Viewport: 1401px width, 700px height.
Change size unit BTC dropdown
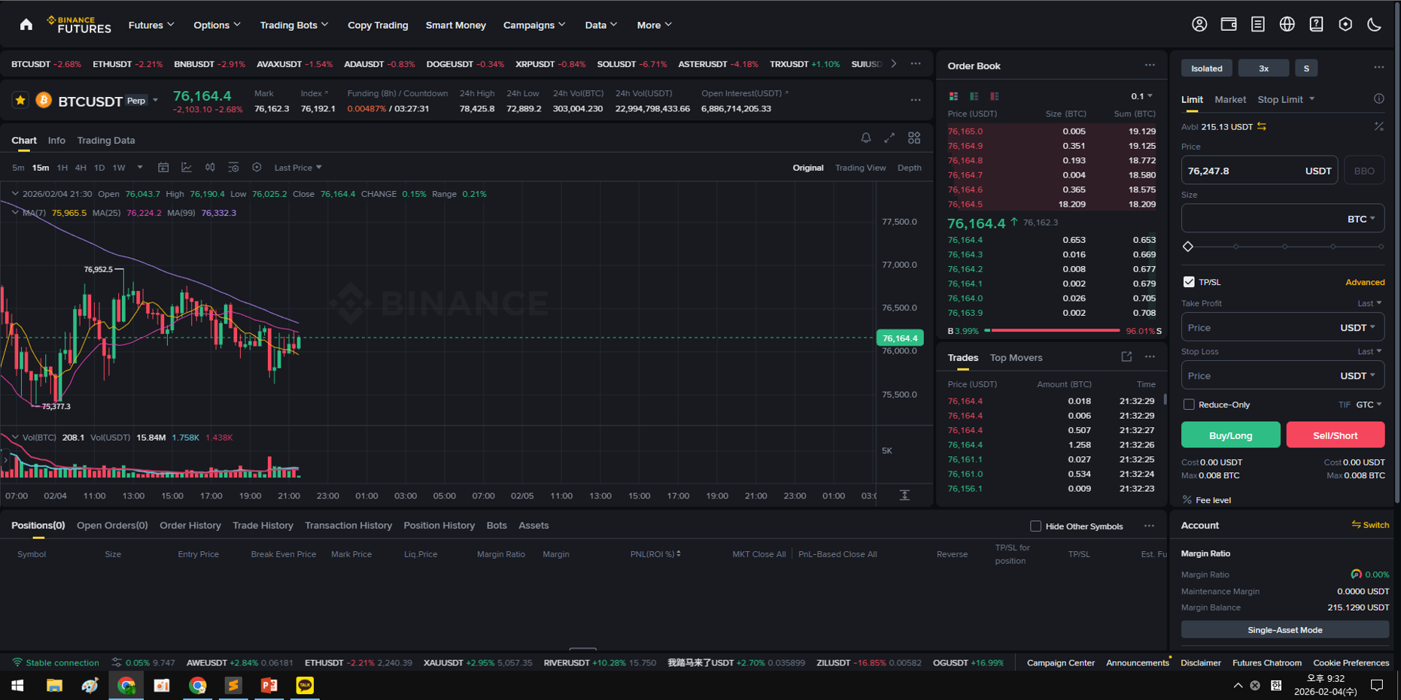click(1361, 219)
